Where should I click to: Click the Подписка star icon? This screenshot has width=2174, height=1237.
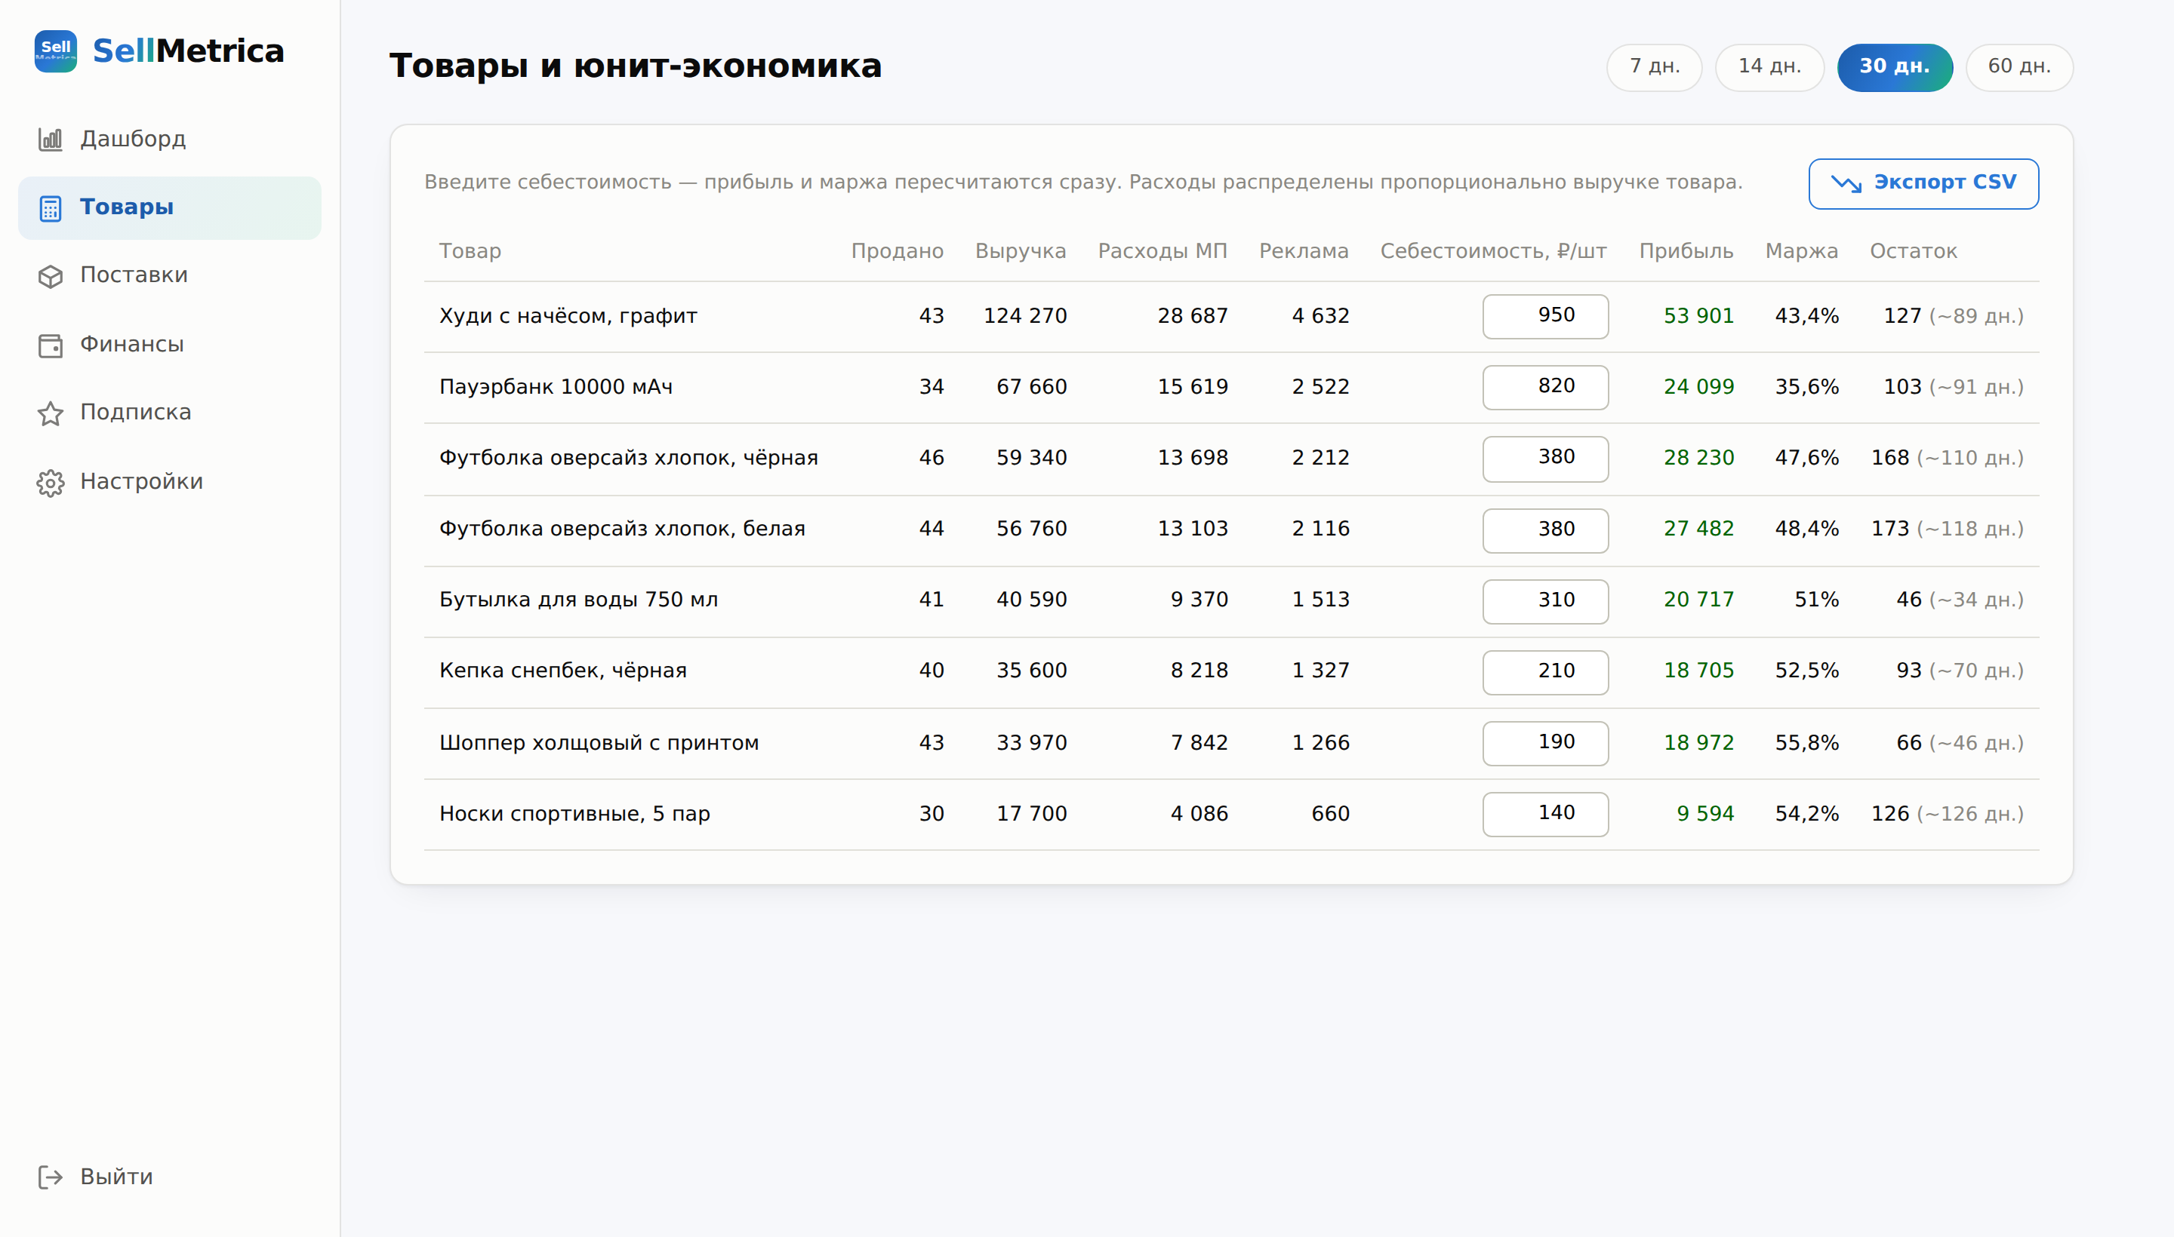click(x=50, y=413)
